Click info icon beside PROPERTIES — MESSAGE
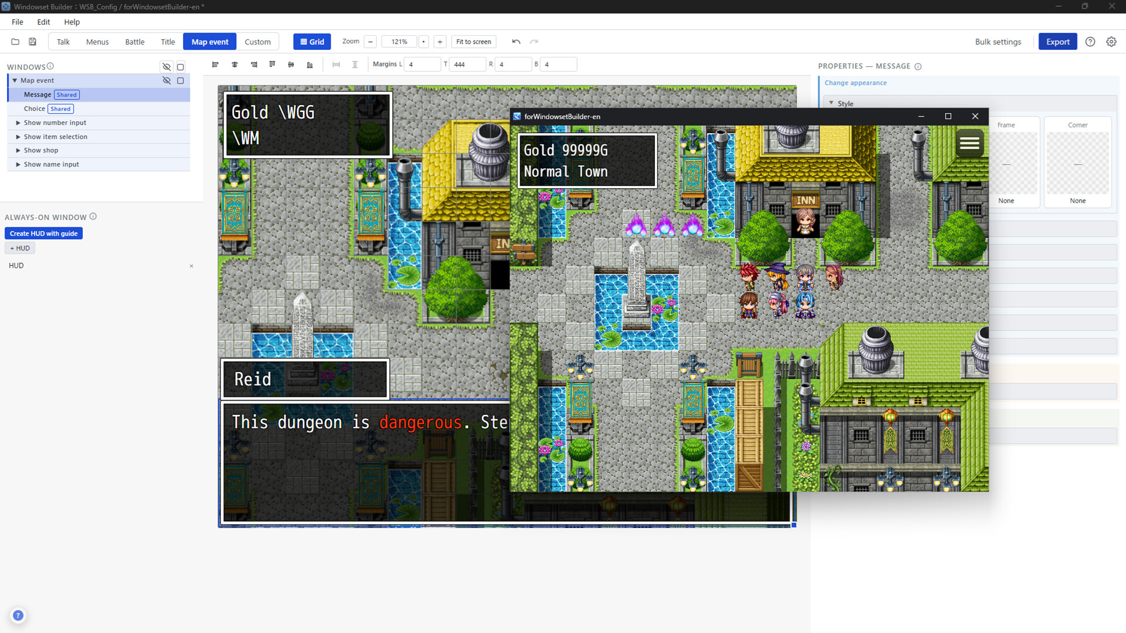Screen dimensions: 1126x633 (918, 66)
